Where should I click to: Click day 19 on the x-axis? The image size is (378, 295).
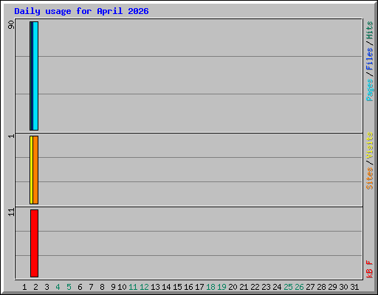click(221, 287)
